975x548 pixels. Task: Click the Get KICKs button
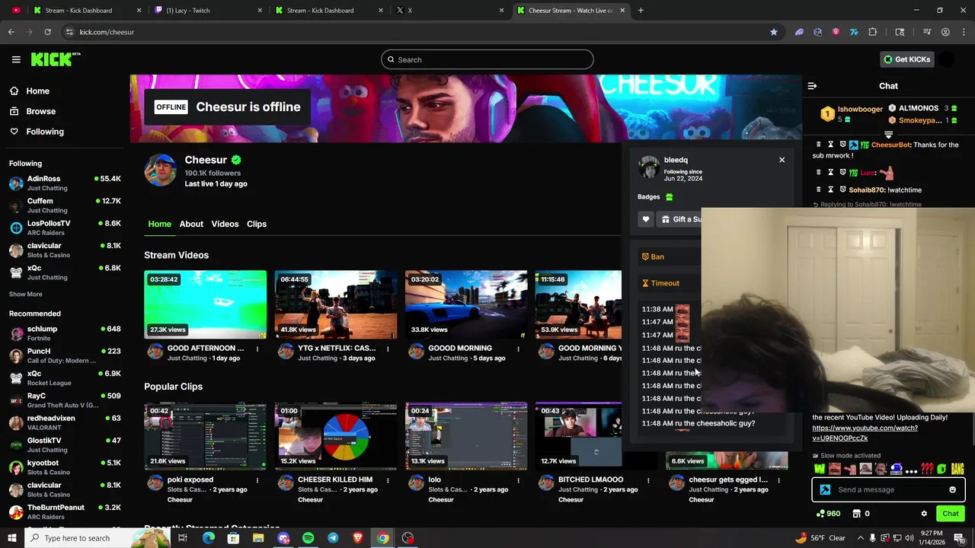(906, 59)
